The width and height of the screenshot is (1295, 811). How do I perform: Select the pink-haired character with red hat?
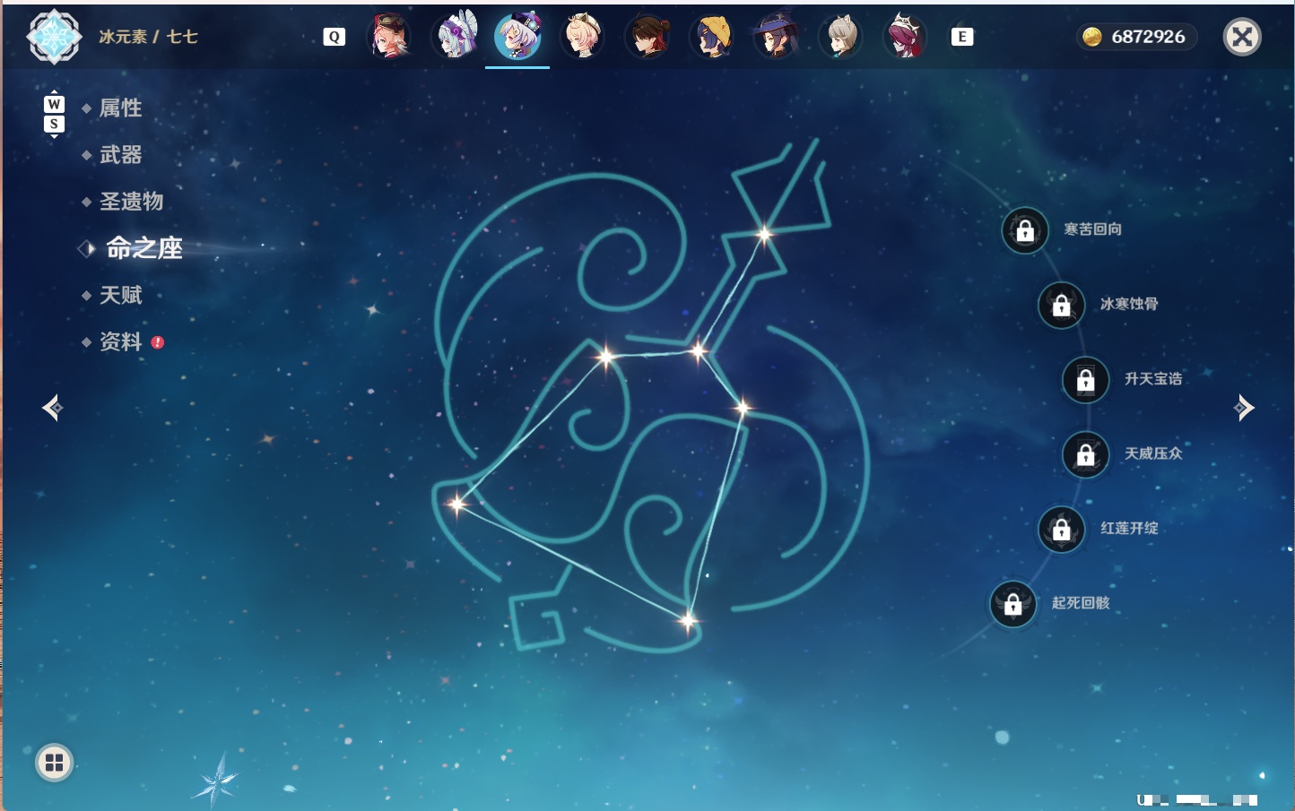tap(390, 37)
